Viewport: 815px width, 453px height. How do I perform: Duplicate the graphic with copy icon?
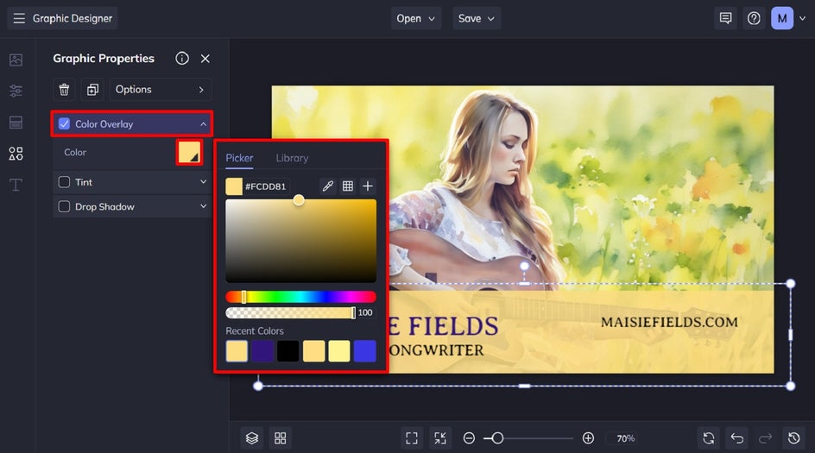click(92, 90)
